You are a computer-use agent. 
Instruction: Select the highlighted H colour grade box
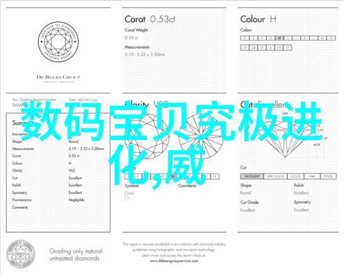point(279,38)
